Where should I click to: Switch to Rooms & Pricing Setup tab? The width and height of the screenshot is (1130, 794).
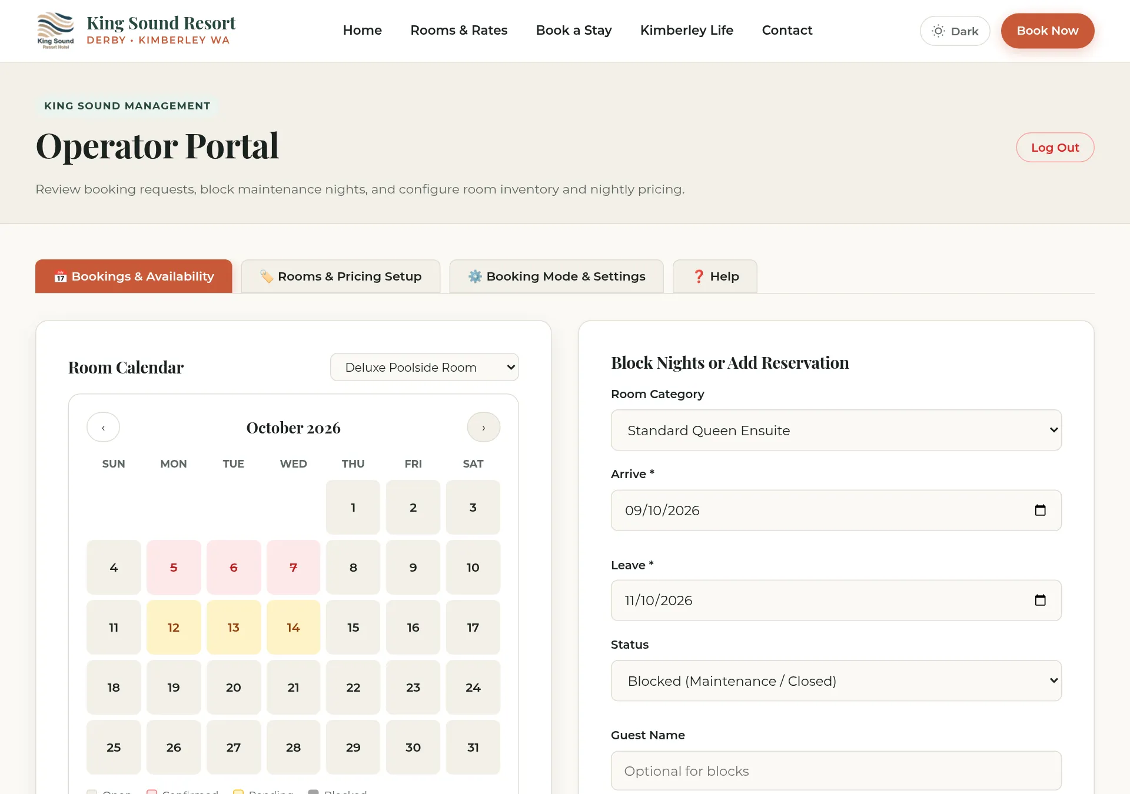click(340, 276)
